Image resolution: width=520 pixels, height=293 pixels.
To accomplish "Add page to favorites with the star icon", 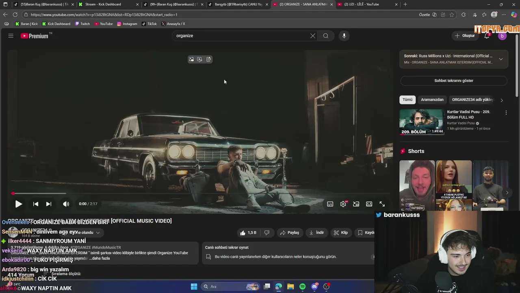I will tap(452, 15).
